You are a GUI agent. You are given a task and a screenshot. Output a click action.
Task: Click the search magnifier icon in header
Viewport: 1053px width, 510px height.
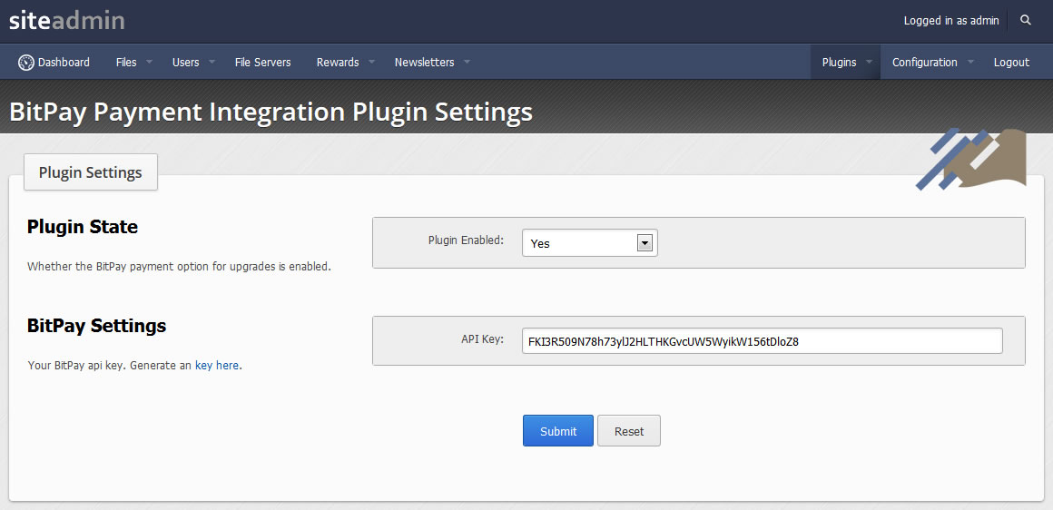pos(1026,20)
